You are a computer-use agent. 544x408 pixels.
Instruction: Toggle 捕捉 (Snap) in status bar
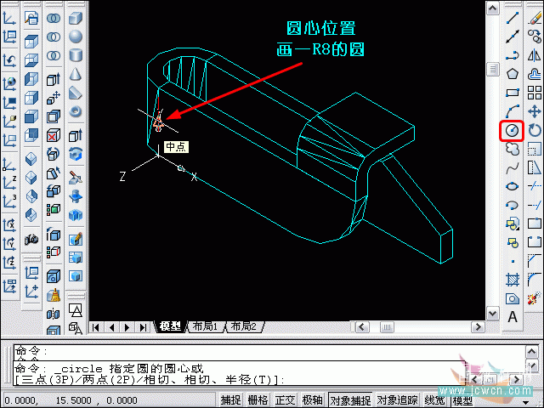(231, 400)
